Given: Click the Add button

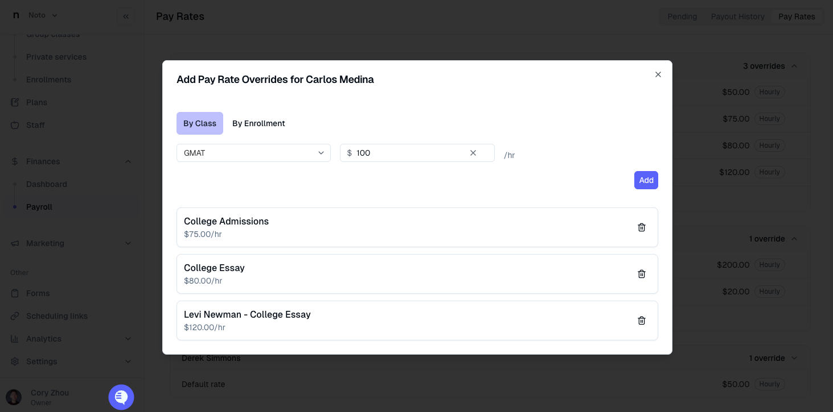Looking at the screenshot, I should coord(646,180).
